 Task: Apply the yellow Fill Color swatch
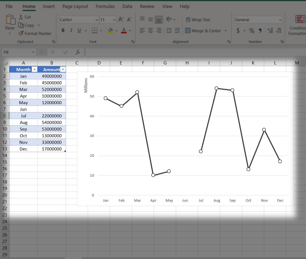(110, 31)
